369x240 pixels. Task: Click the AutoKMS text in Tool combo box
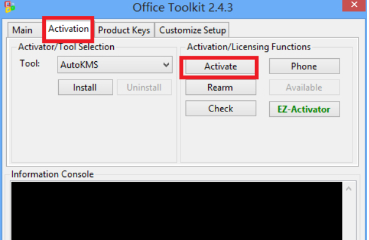(80, 65)
